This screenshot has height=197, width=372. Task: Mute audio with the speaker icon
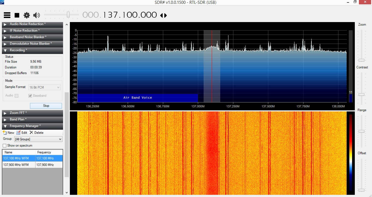pos(36,15)
